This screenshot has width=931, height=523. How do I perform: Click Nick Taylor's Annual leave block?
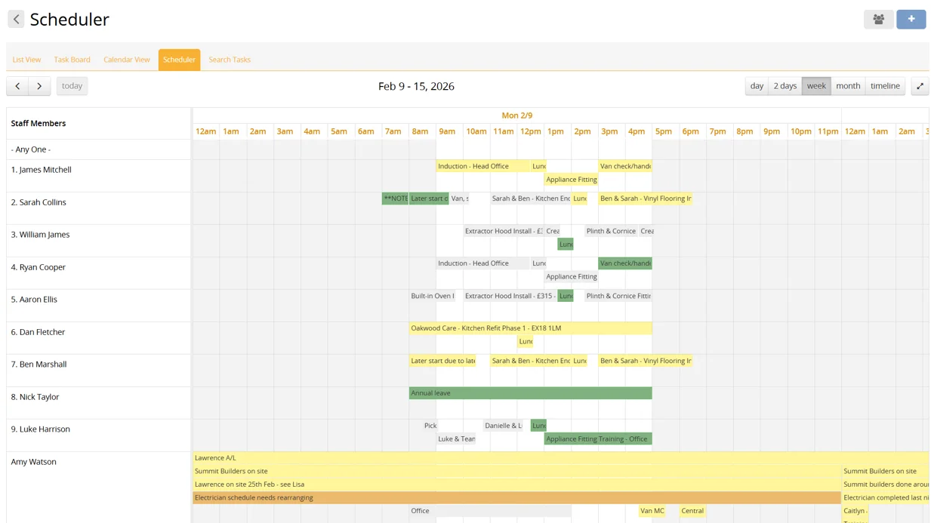pyautogui.click(x=529, y=392)
